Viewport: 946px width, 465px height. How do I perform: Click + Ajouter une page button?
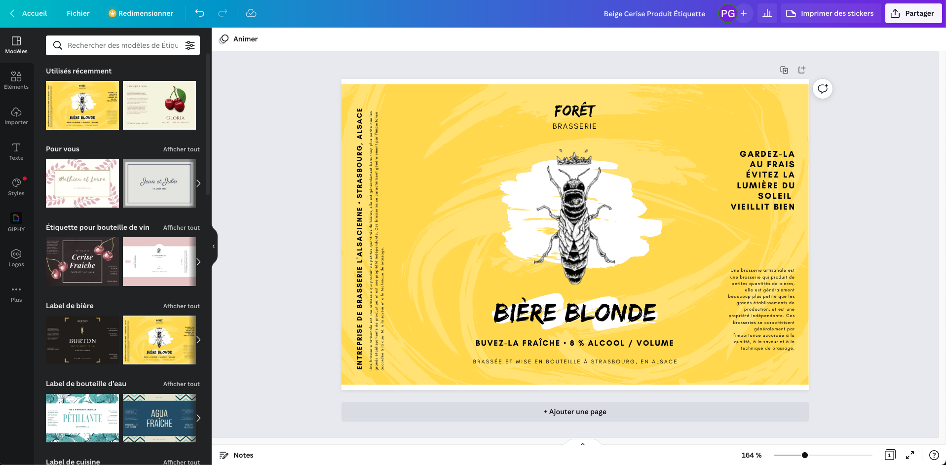(575, 412)
